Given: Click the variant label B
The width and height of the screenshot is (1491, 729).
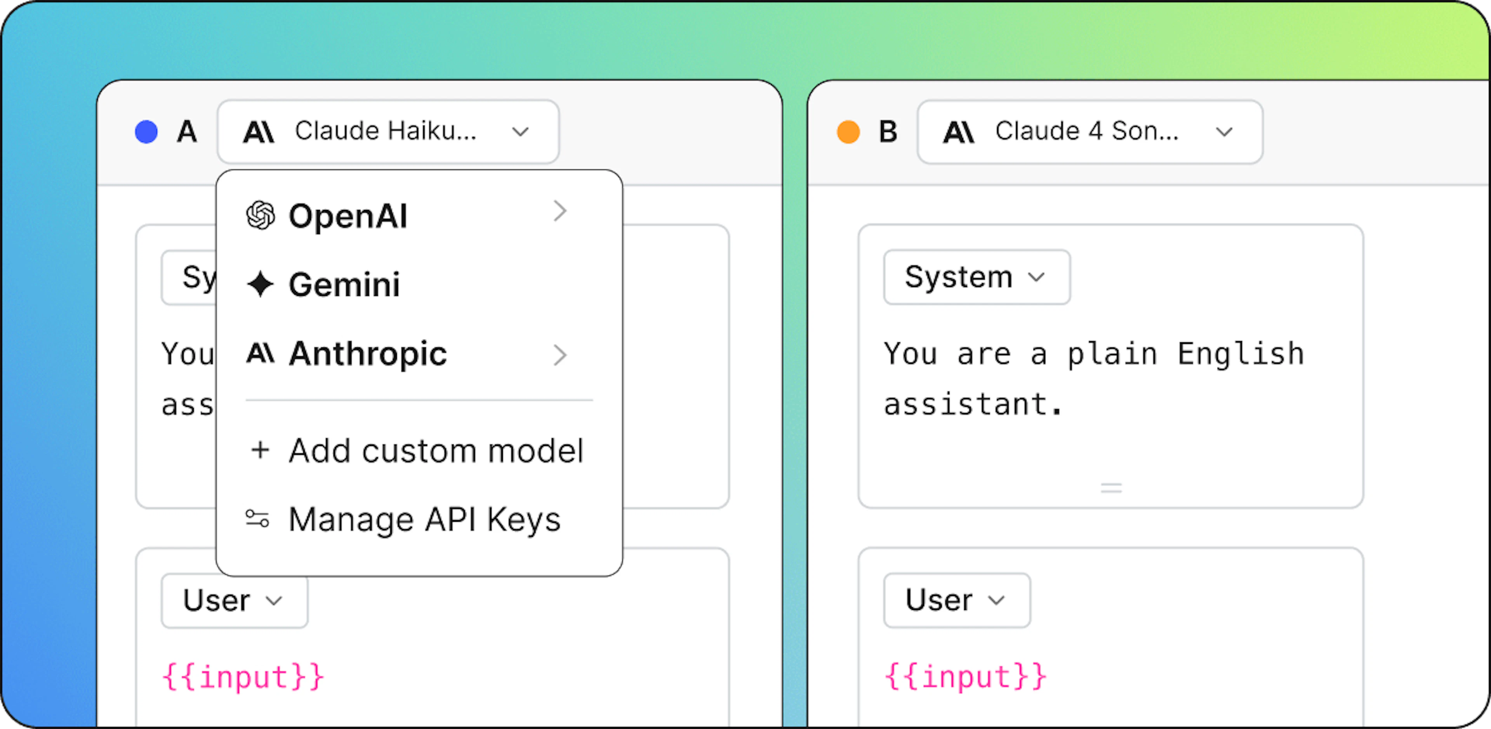Looking at the screenshot, I should [888, 132].
